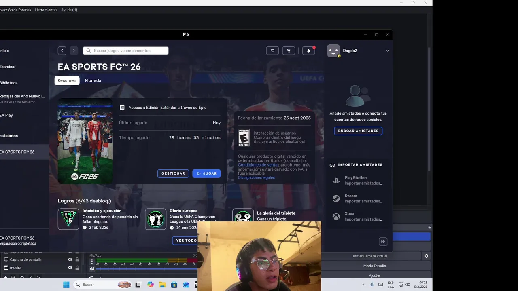This screenshot has width=518, height=291.
Task: Click the OBS controls dock pop-out icon
Action: tap(429, 227)
